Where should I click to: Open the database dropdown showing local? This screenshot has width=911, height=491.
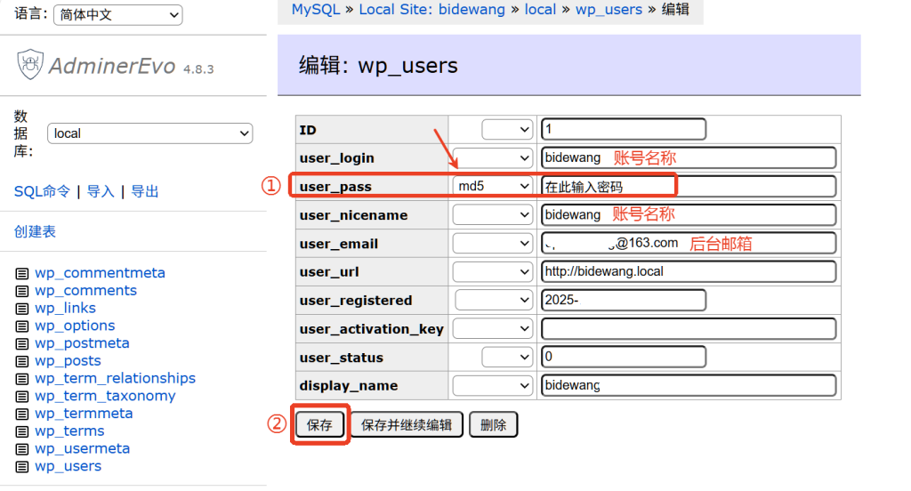click(149, 133)
